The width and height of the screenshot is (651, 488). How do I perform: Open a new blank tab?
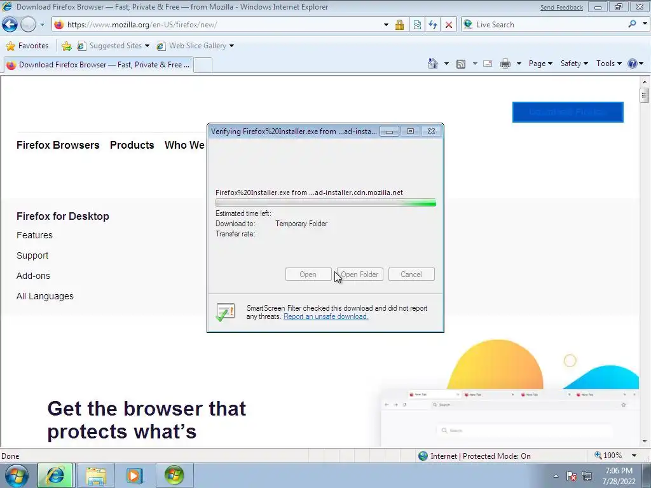[203, 65]
